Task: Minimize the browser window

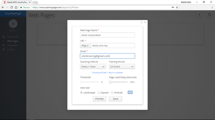Action: 197,2
